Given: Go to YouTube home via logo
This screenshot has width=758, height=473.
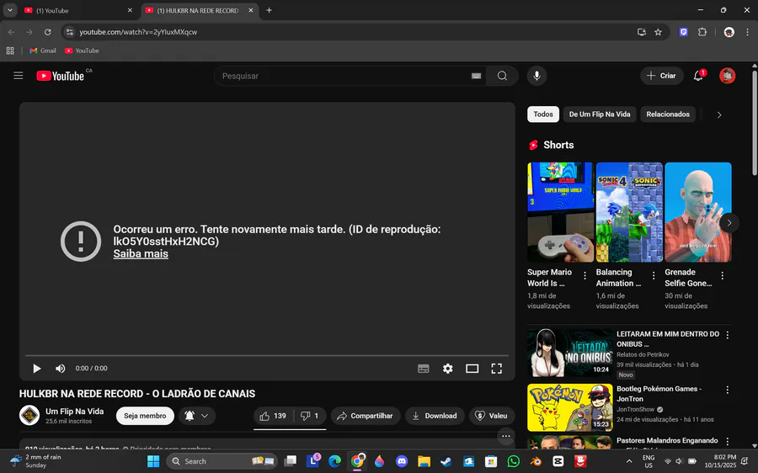Looking at the screenshot, I should pos(61,76).
